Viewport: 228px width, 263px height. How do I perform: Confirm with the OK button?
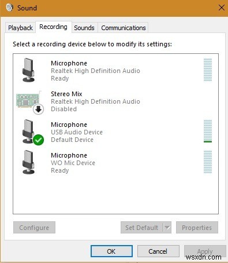pyautogui.click(x=111, y=251)
